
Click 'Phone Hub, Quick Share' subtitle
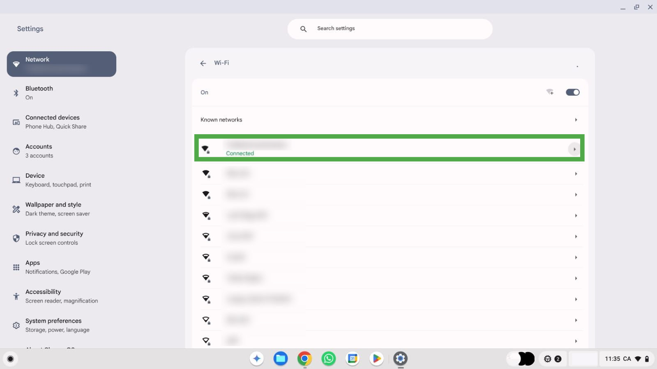[56, 127]
